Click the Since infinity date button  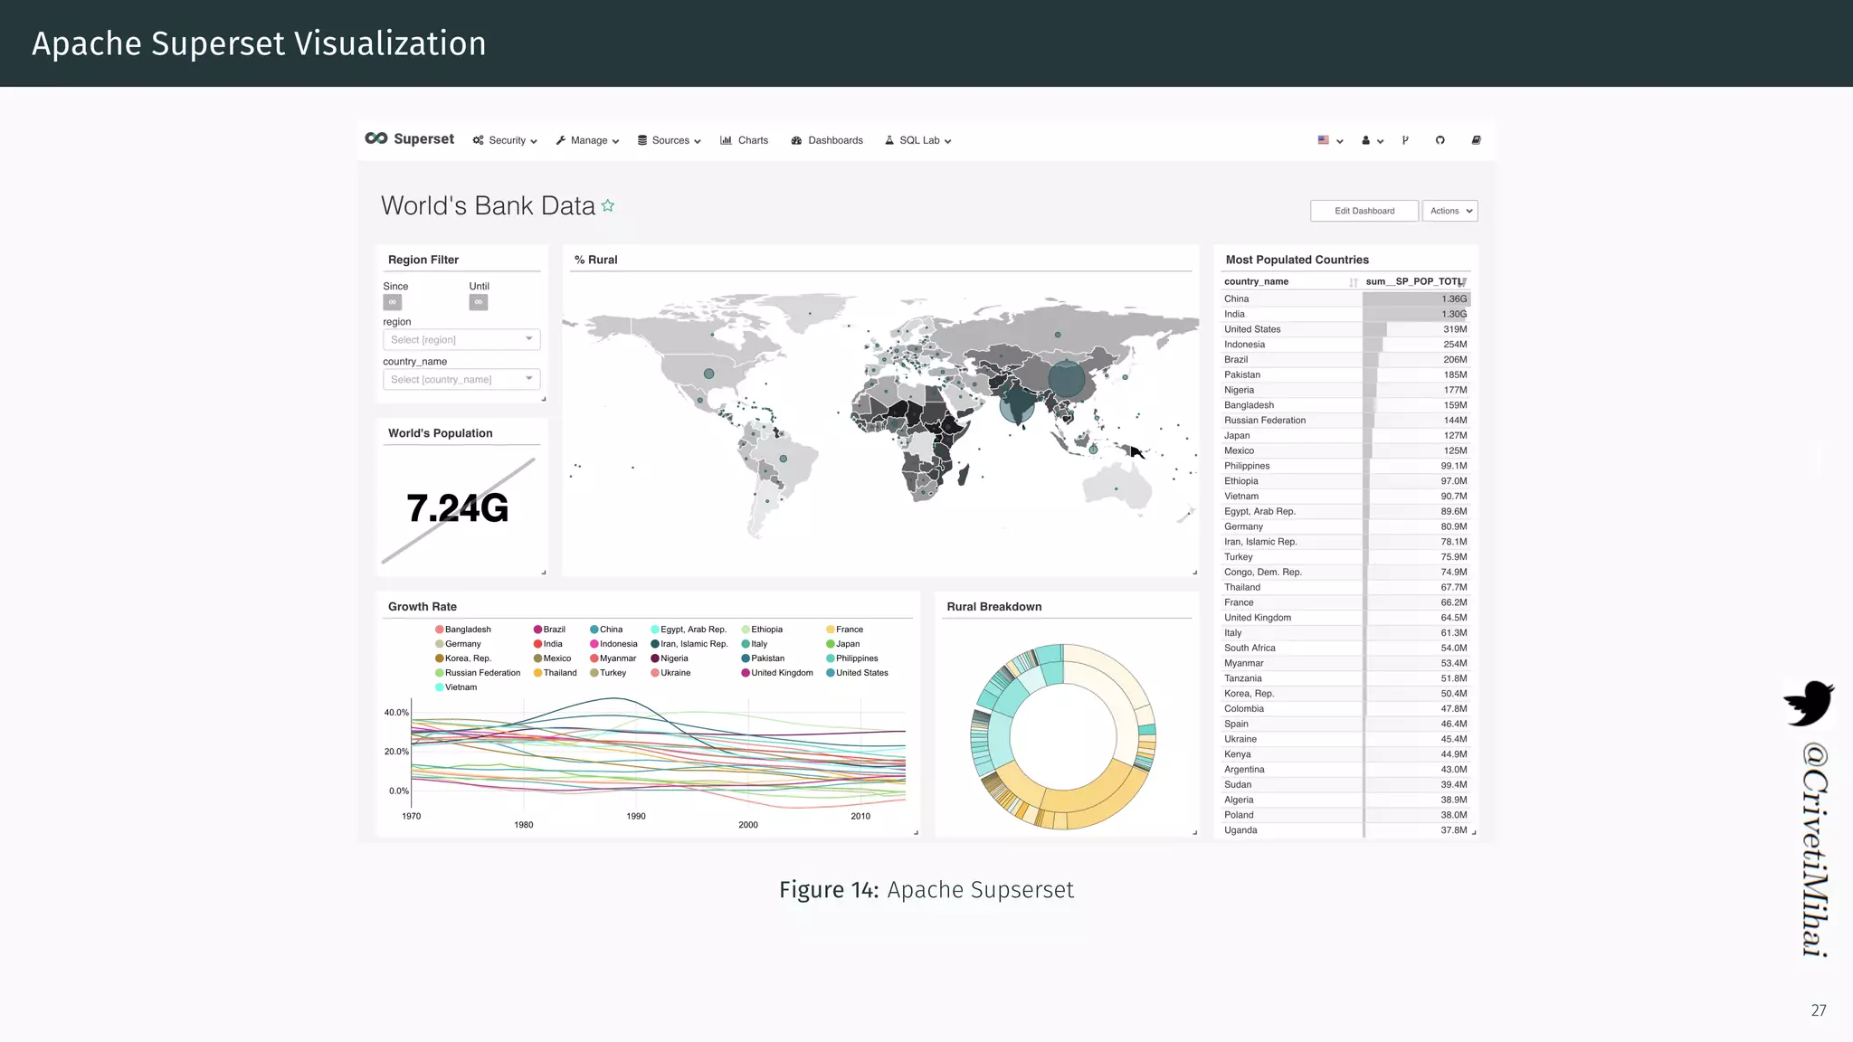click(x=392, y=302)
